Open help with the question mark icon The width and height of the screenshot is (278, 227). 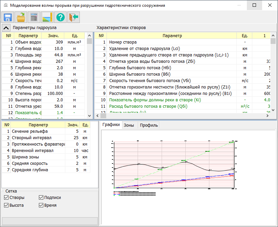tap(60, 17)
